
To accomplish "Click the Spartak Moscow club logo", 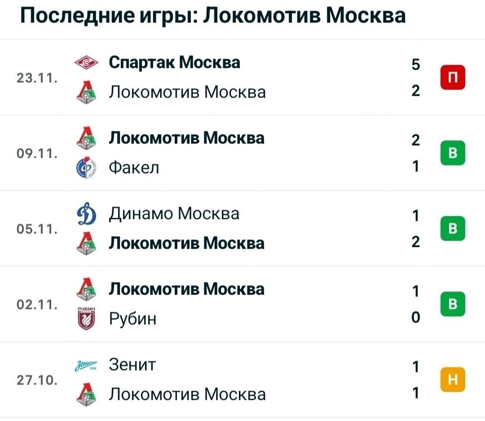I will [86, 63].
